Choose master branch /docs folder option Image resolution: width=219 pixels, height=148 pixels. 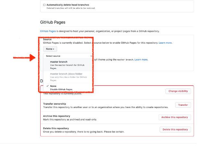point(66,74)
